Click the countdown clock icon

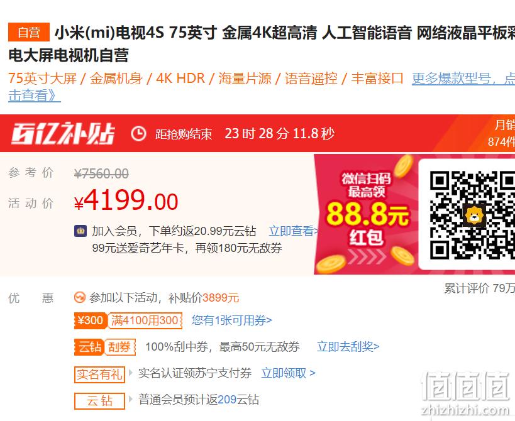pyautogui.click(x=138, y=134)
